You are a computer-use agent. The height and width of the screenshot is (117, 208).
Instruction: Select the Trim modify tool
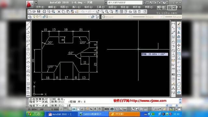pos(179,62)
